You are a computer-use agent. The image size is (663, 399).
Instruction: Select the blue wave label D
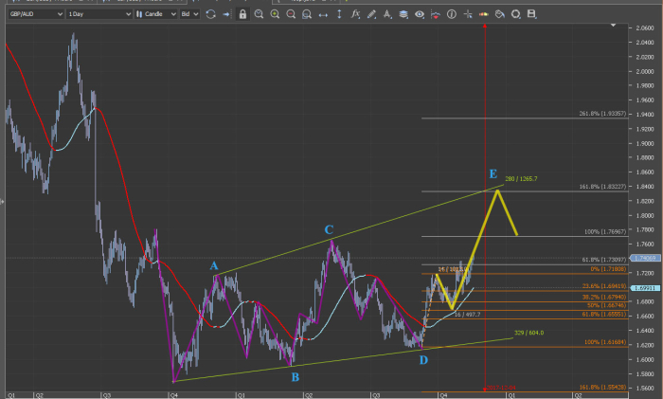tap(423, 360)
